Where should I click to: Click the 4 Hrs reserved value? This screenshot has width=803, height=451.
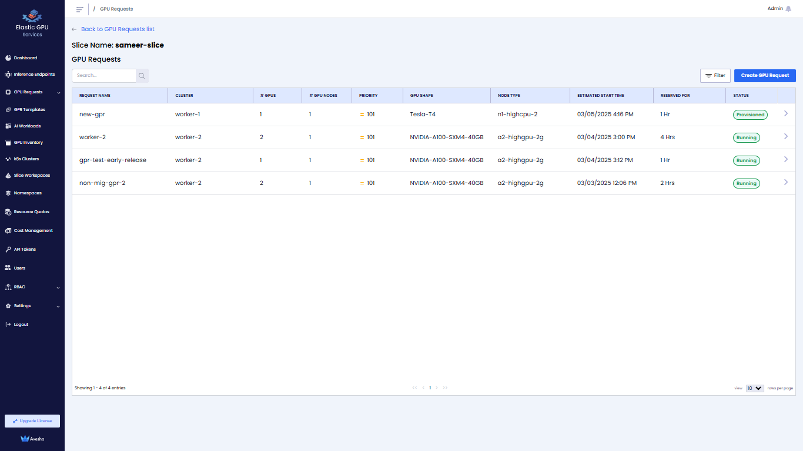pyautogui.click(x=667, y=137)
